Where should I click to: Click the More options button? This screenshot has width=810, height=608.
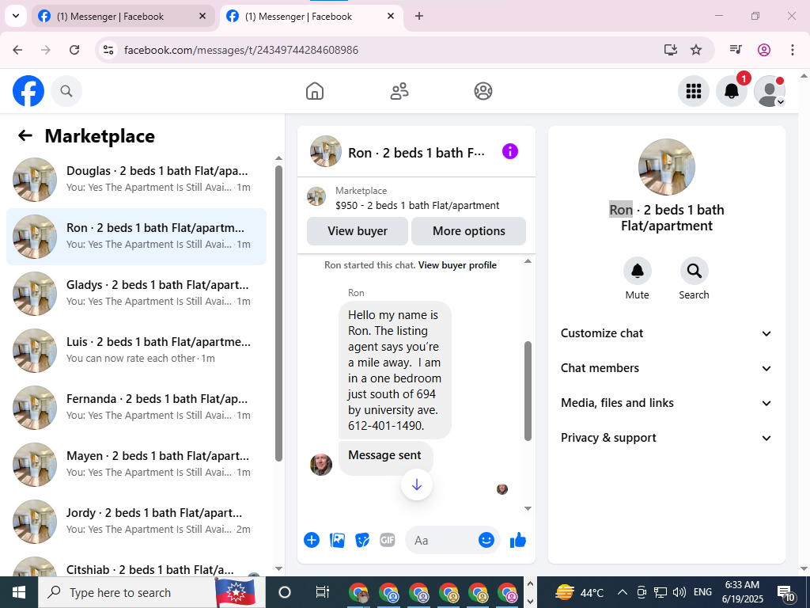pyautogui.click(x=468, y=231)
